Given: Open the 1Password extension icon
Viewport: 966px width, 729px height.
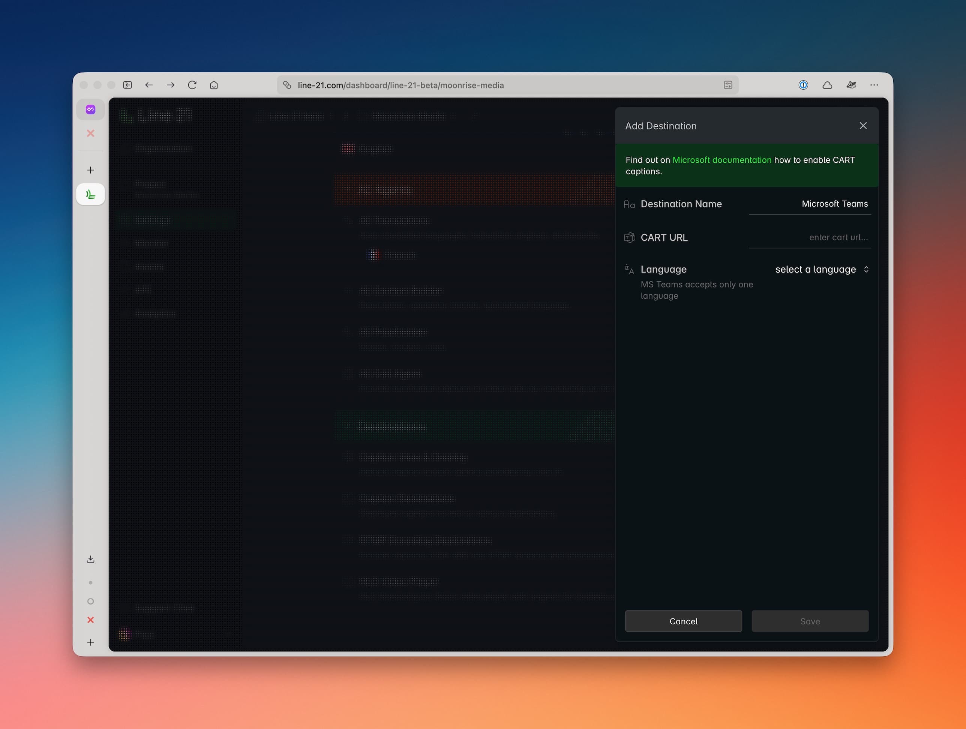Looking at the screenshot, I should (x=803, y=85).
